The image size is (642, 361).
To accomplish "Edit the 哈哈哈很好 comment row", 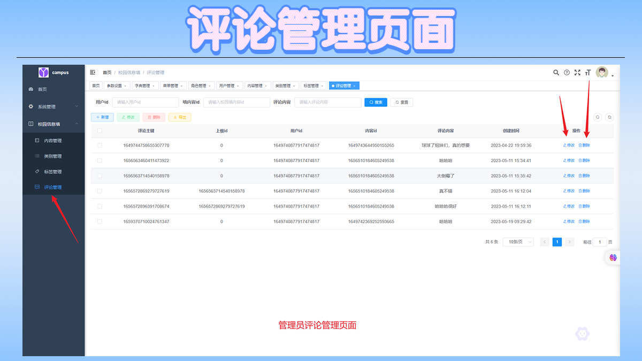I will coord(569,206).
